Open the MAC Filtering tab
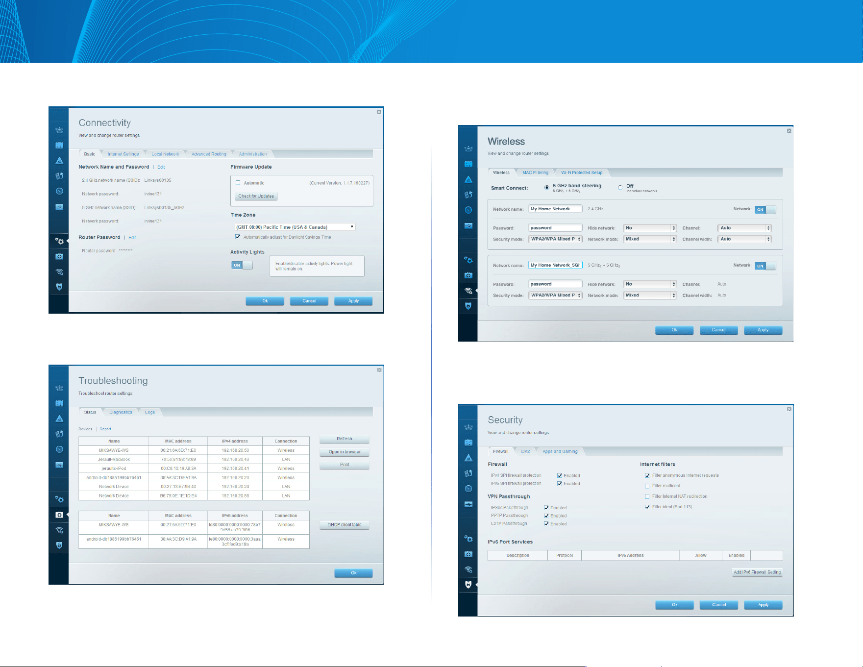 [x=535, y=173]
